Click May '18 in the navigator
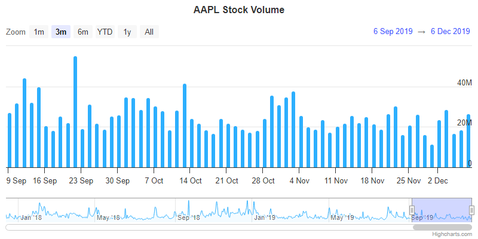This screenshot has width=478, height=239. coord(108,217)
